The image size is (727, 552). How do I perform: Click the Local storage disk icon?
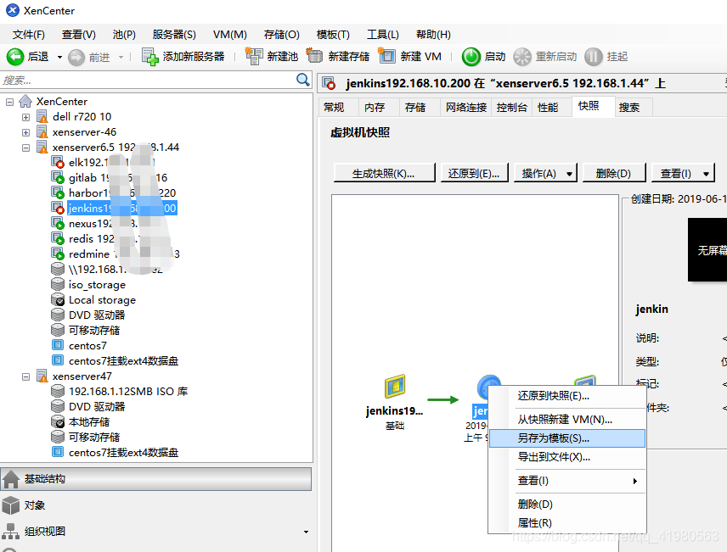point(58,299)
